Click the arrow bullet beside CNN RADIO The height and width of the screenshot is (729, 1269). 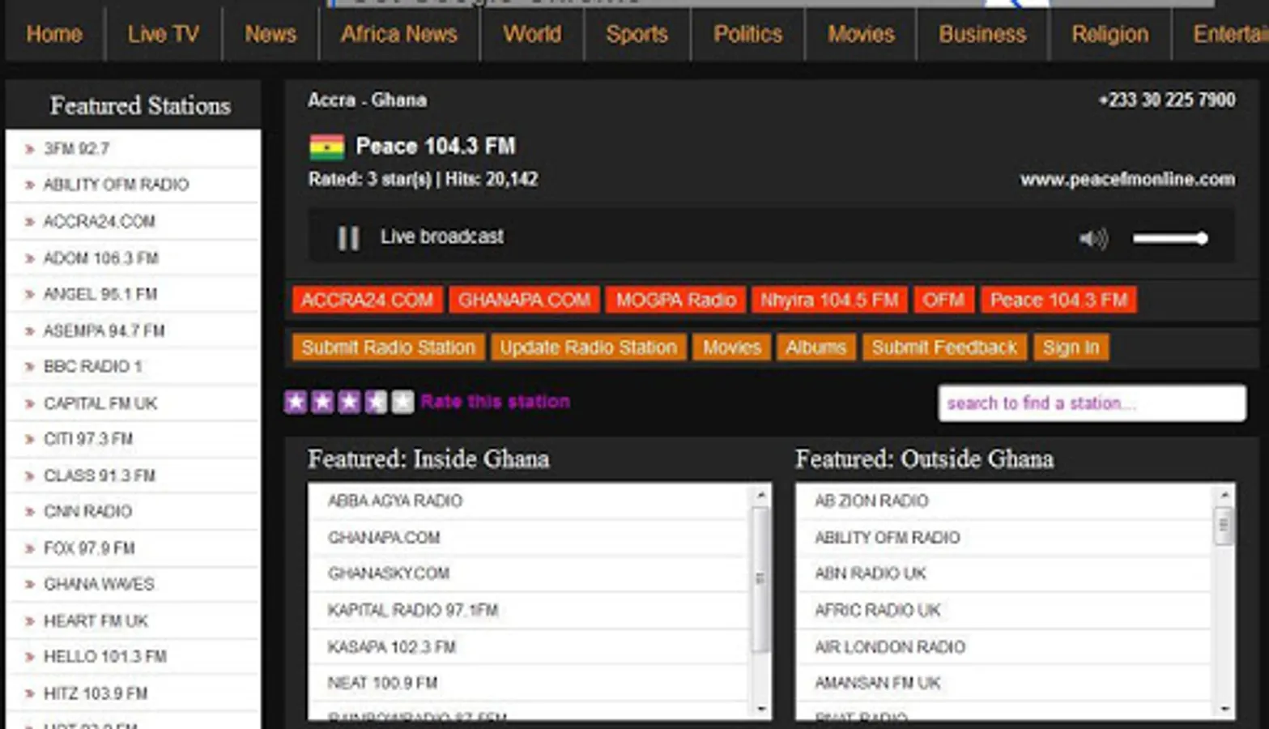(x=29, y=512)
